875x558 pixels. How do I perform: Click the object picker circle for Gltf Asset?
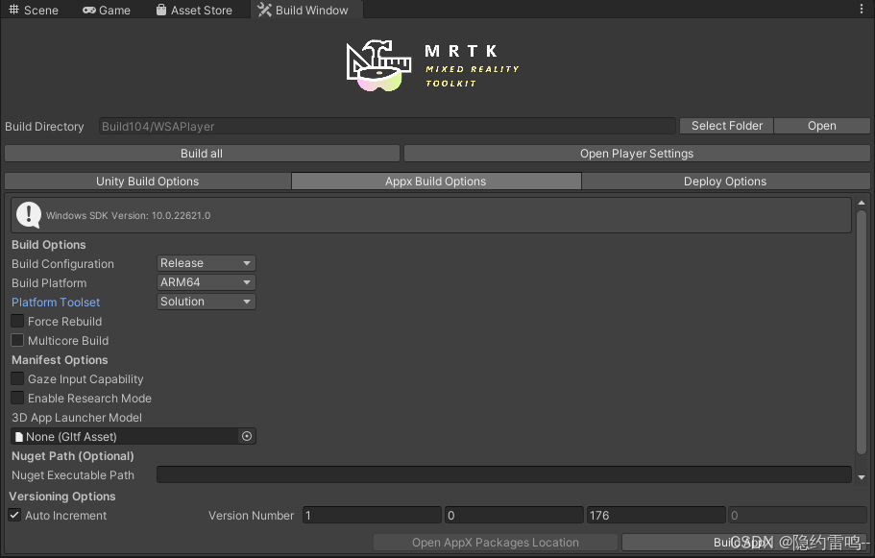coord(247,436)
